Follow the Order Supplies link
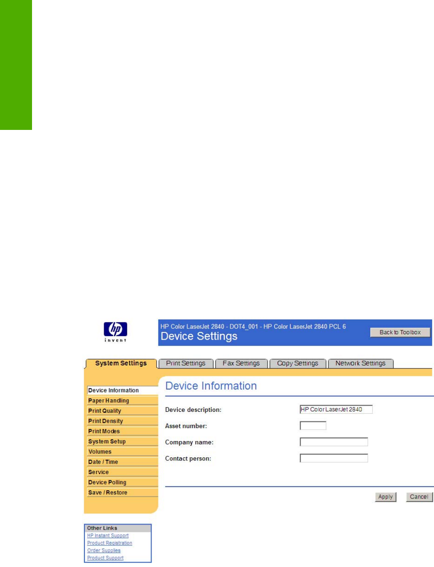Screen dimensions: 434x567 104,551
